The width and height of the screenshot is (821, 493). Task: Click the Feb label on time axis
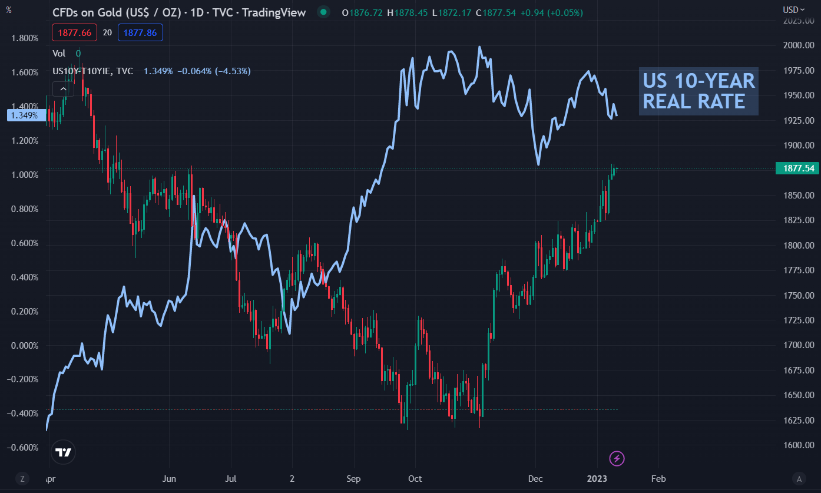point(658,479)
